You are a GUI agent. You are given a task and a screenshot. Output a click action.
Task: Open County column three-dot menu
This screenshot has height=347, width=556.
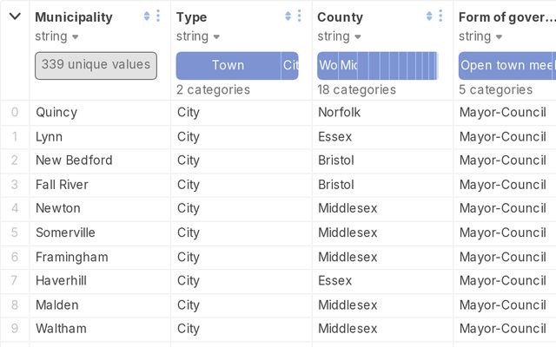pos(440,16)
